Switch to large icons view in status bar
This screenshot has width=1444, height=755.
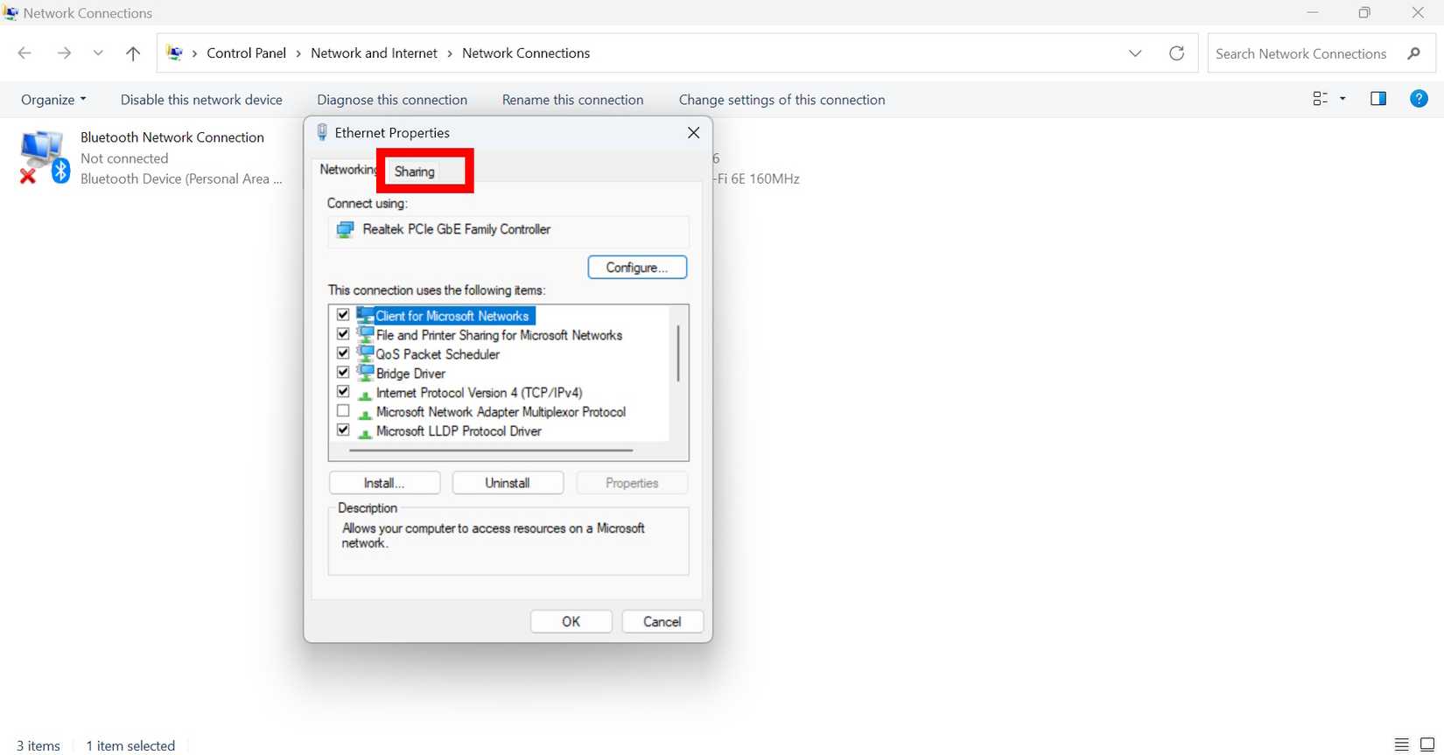(x=1427, y=745)
